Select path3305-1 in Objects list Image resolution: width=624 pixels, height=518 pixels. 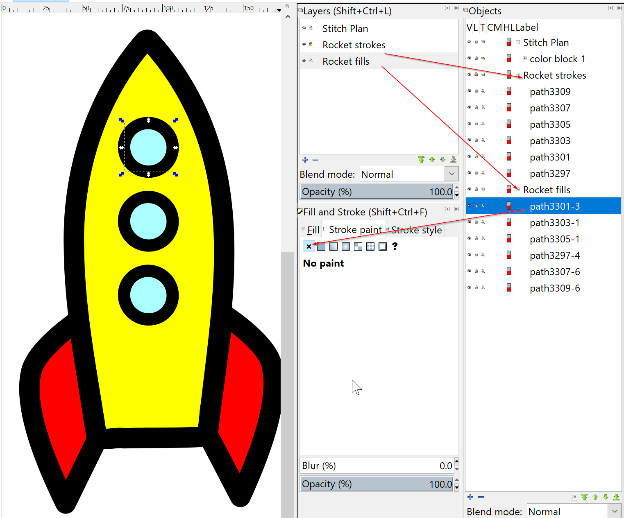[x=554, y=239]
